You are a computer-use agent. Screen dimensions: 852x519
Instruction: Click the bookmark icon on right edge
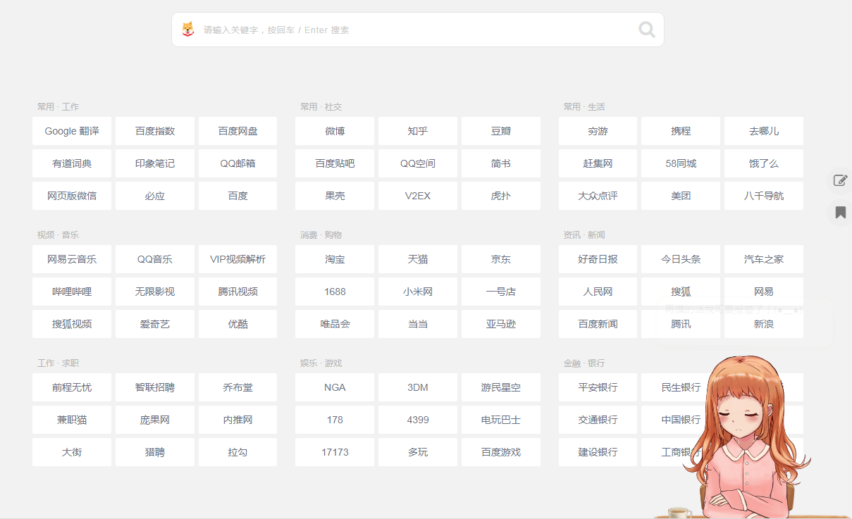pyautogui.click(x=841, y=212)
